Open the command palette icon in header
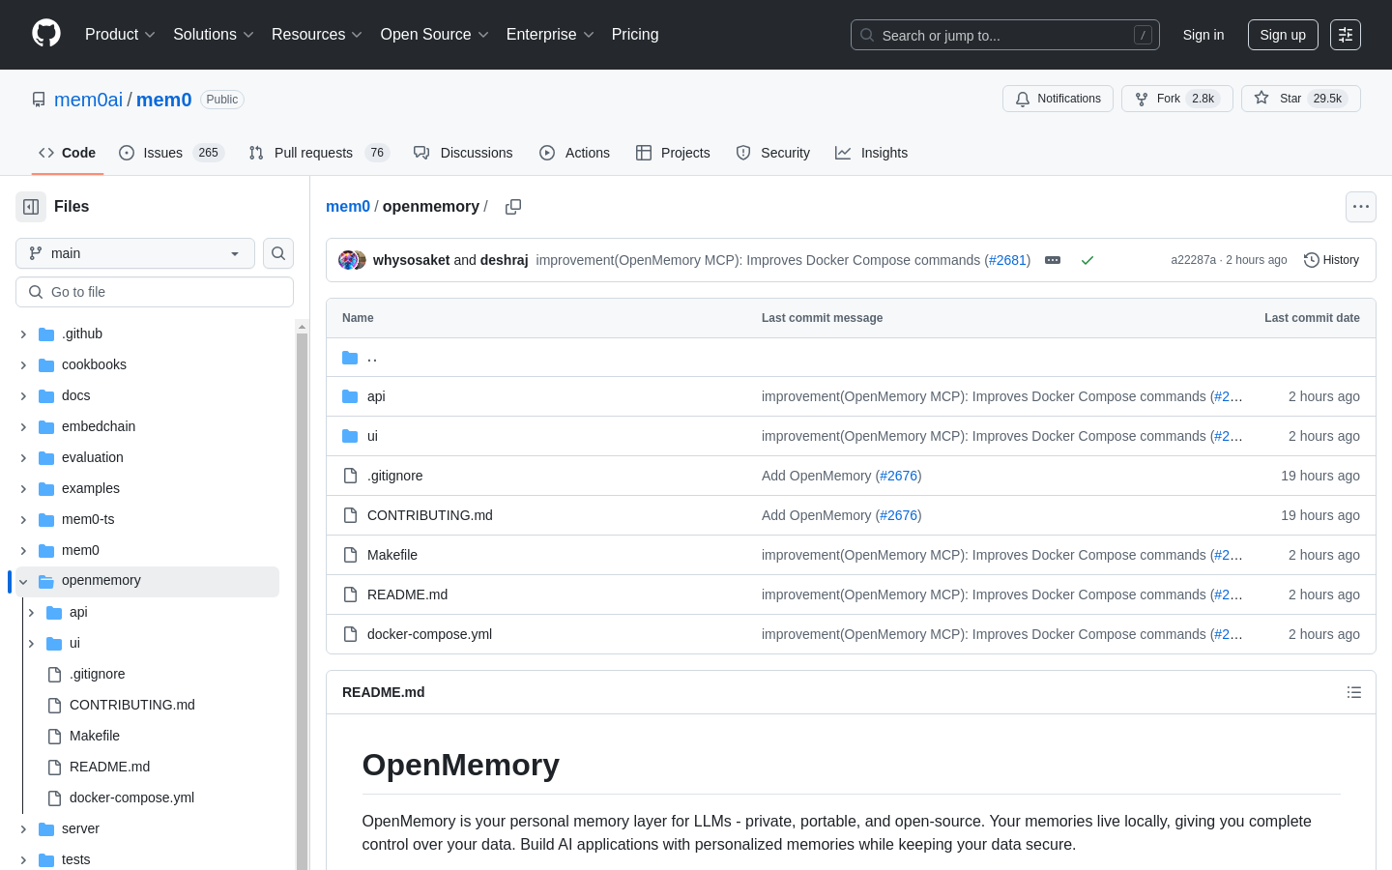This screenshot has width=1392, height=870. click(x=1346, y=35)
